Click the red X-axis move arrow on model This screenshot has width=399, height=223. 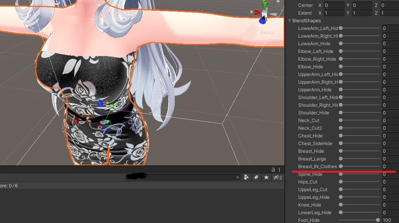75,121
